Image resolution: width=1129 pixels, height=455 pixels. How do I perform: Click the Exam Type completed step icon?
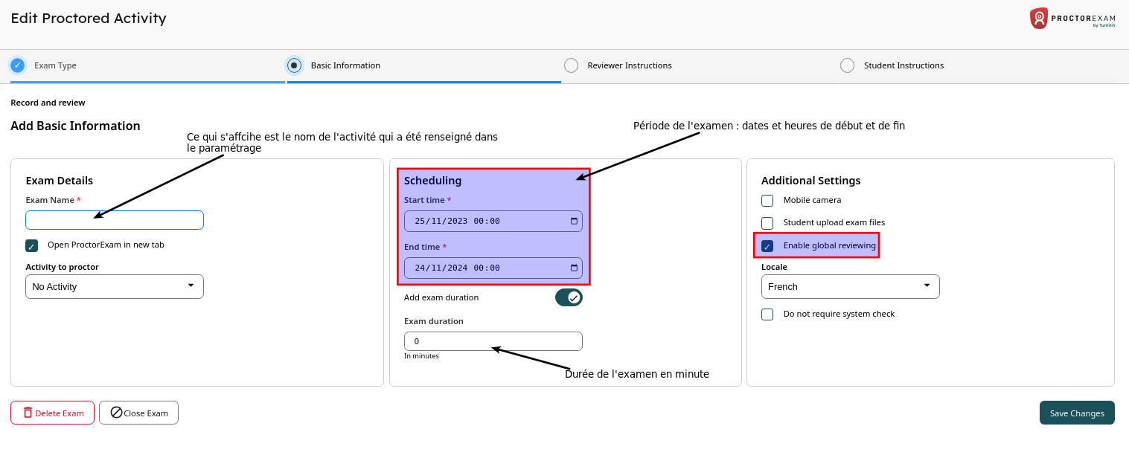tap(18, 65)
